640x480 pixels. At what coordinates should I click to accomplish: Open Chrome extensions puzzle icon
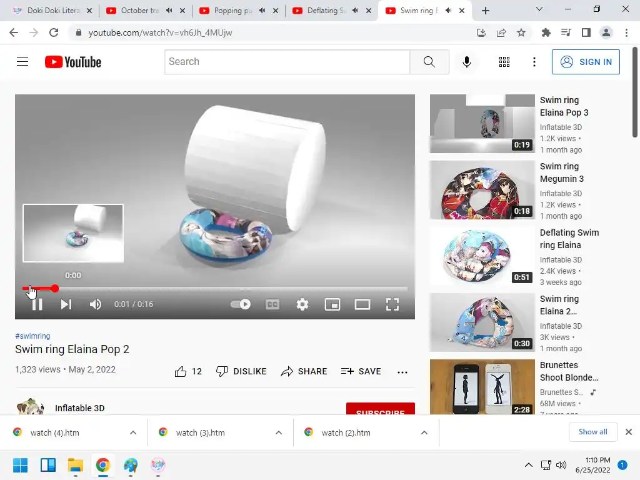point(546,32)
